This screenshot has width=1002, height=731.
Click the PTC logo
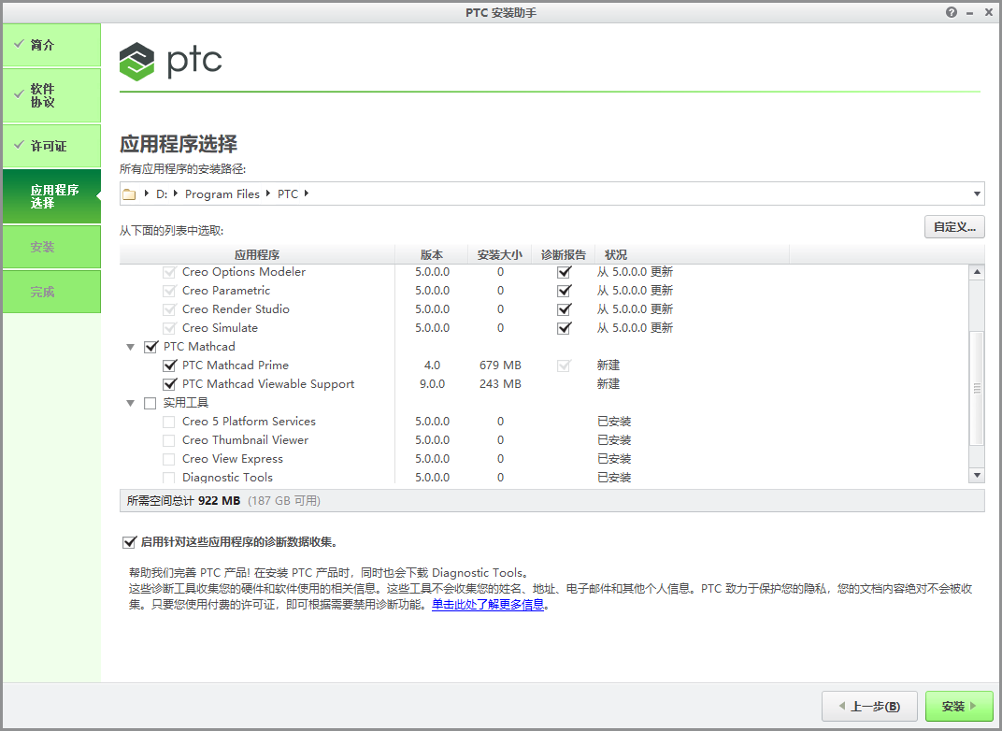tap(171, 62)
